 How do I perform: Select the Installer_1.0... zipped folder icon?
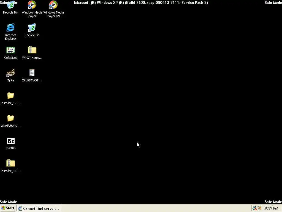10,166
